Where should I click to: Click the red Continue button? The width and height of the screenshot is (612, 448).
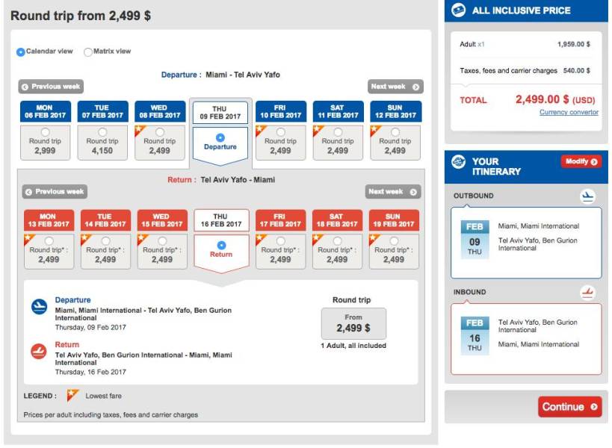[569, 407]
